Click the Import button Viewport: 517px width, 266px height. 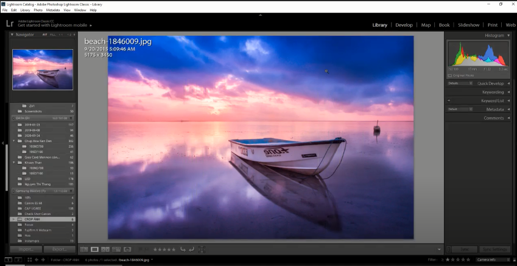26,249
